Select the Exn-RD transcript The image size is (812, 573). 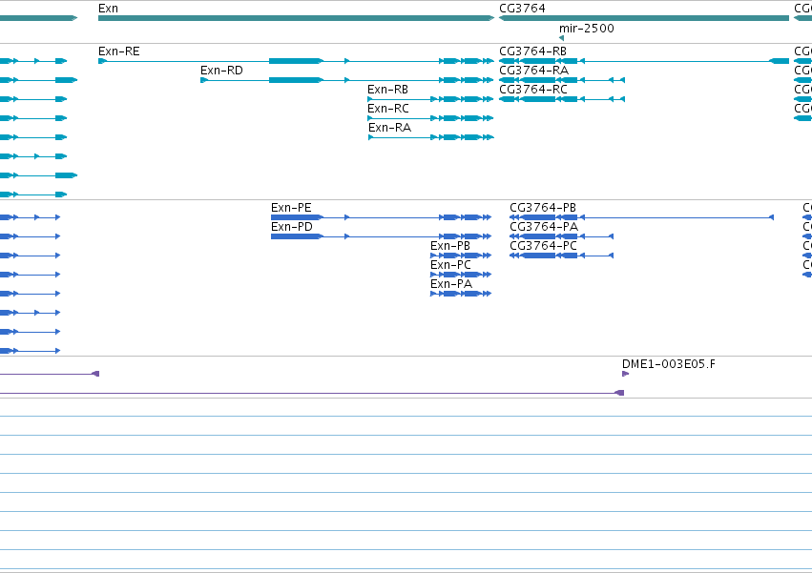347,80
